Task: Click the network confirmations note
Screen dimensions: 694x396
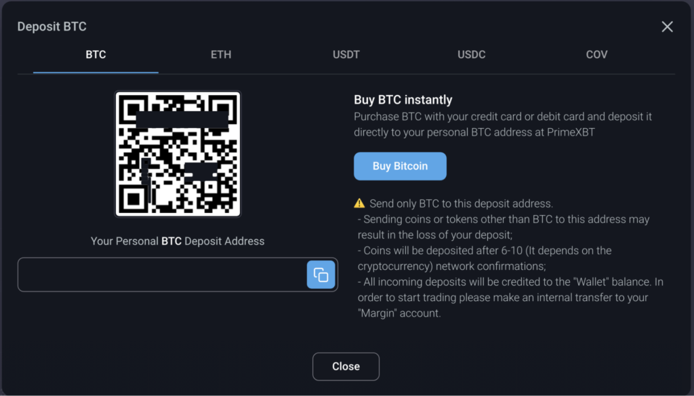Action: coord(484,258)
